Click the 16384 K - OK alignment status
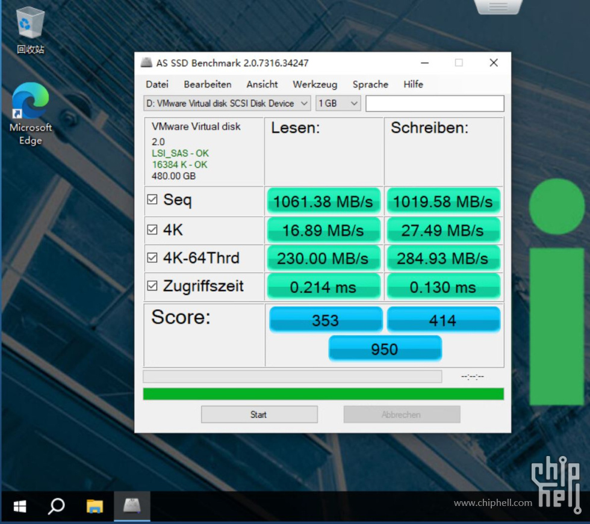Viewport: 590px width, 524px height. (x=179, y=164)
